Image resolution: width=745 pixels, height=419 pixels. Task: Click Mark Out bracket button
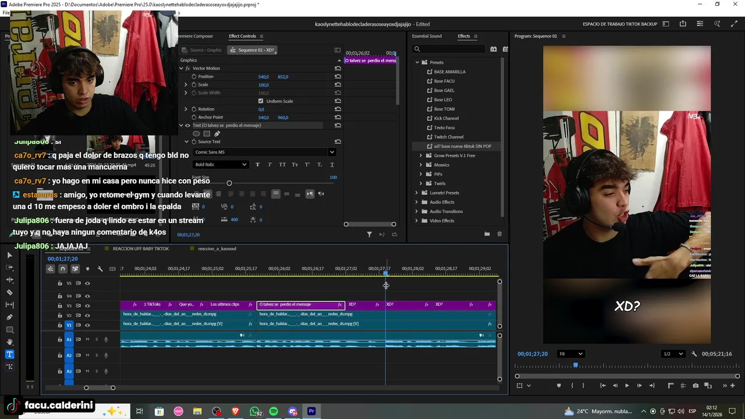(583, 385)
